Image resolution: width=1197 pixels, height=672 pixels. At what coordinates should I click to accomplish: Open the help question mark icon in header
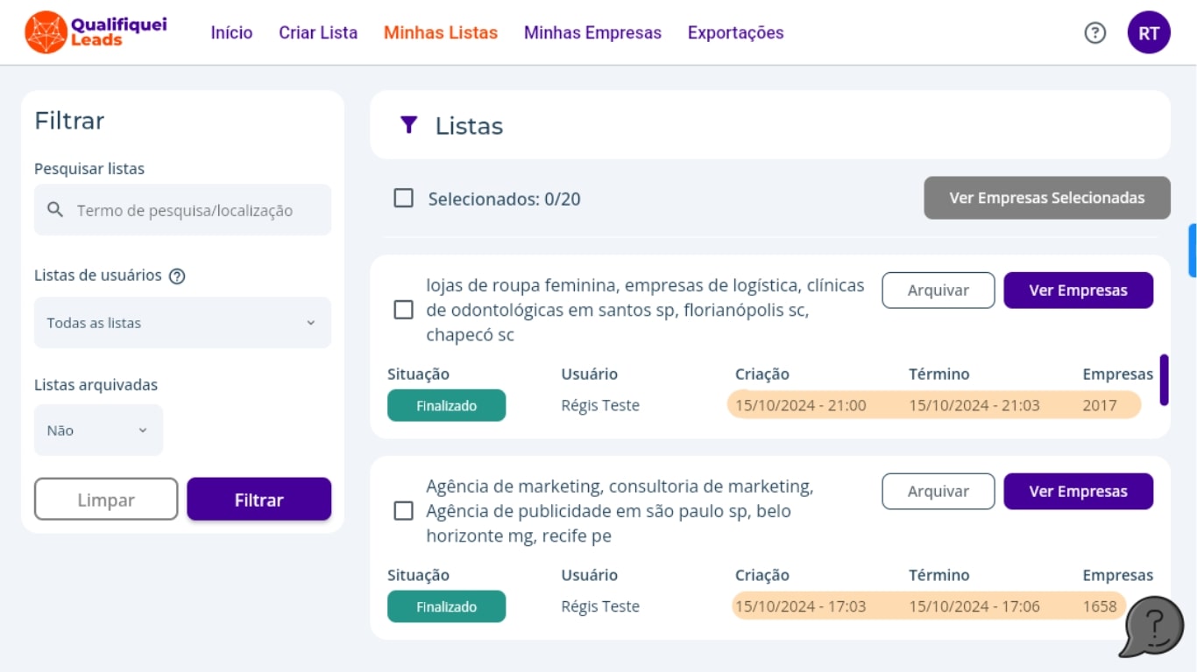coord(1094,32)
